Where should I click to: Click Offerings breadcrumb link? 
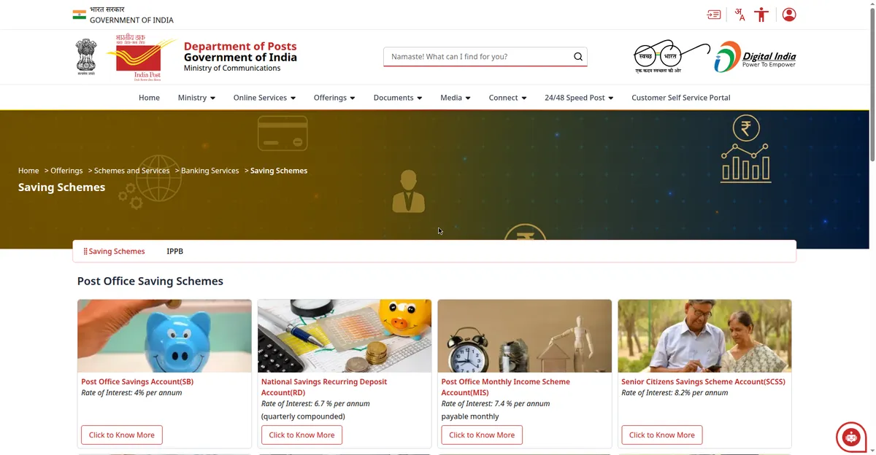66,171
